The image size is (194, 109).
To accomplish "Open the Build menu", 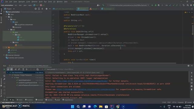I will click(x=41, y=2).
